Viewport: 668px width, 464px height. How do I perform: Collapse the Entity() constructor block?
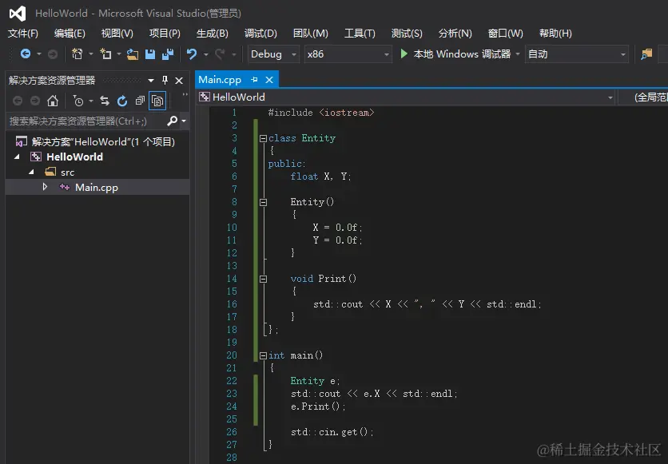(263, 202)
